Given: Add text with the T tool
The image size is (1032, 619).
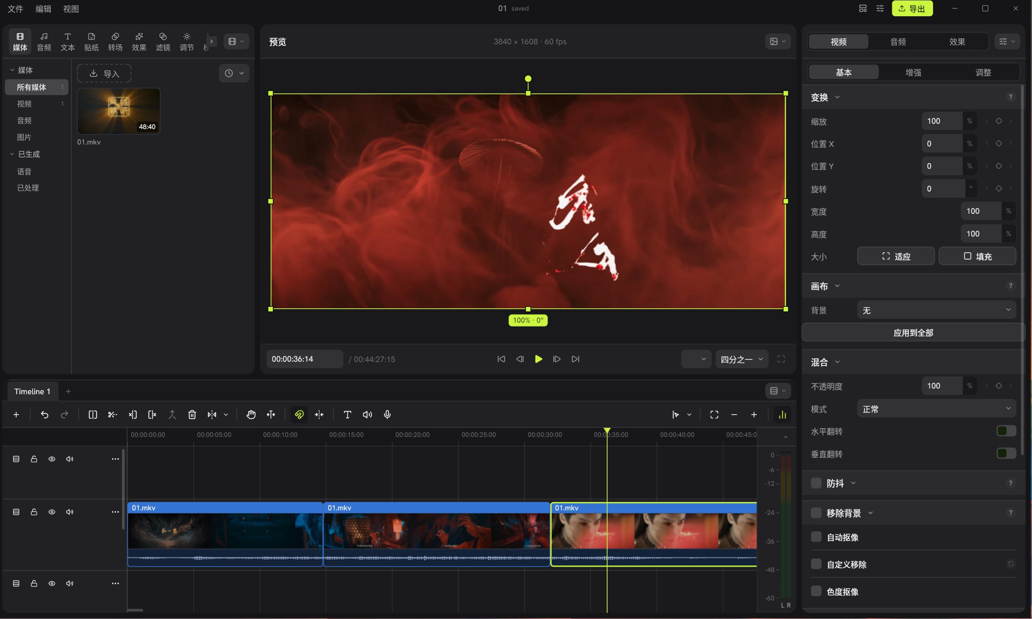Looking at the screenshot, I should coord(347,415).
